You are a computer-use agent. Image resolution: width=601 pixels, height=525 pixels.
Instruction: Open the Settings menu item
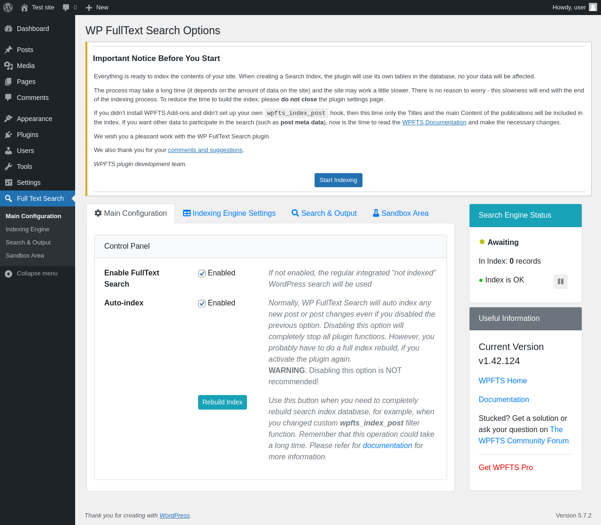[38, 183]
